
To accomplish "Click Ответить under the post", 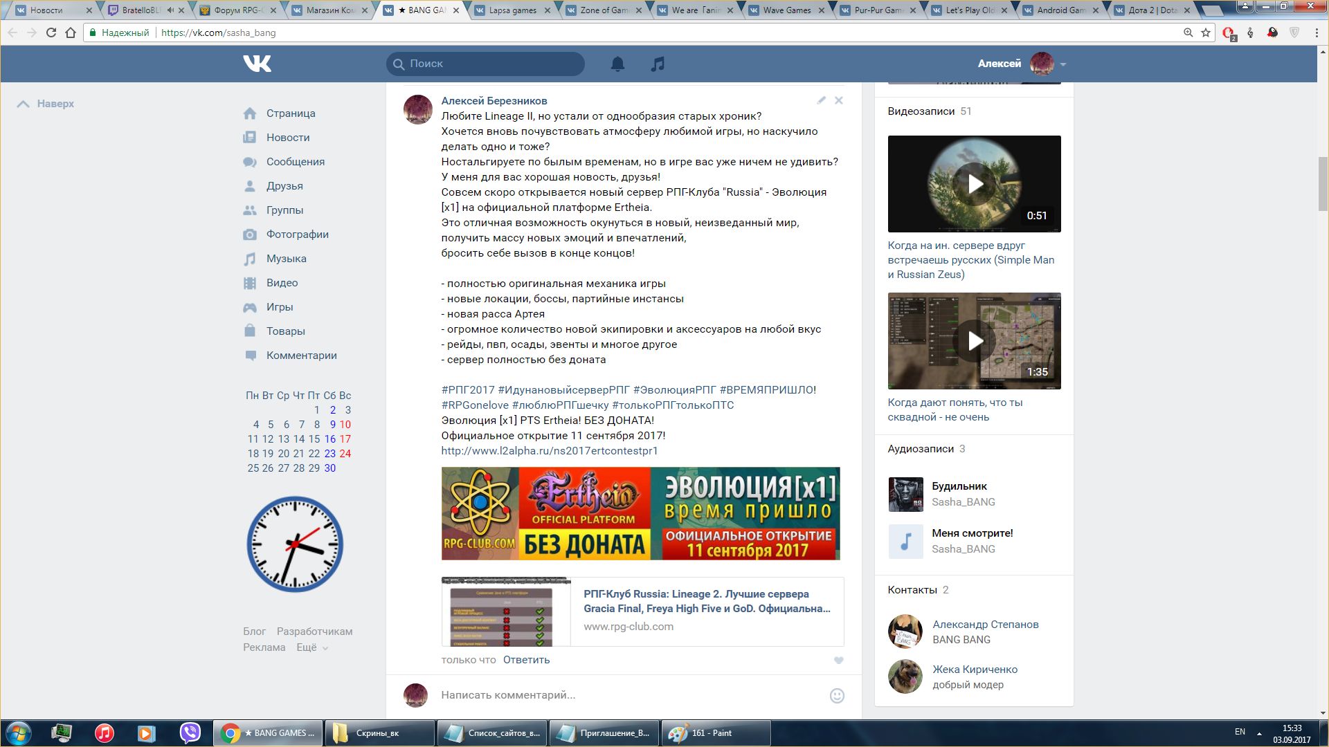I will [526, 660].
